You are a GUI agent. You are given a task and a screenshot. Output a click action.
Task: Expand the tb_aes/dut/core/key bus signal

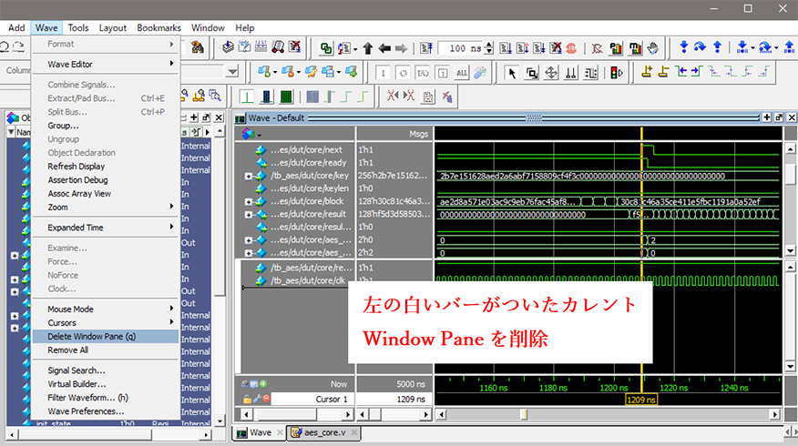(248, 176)
